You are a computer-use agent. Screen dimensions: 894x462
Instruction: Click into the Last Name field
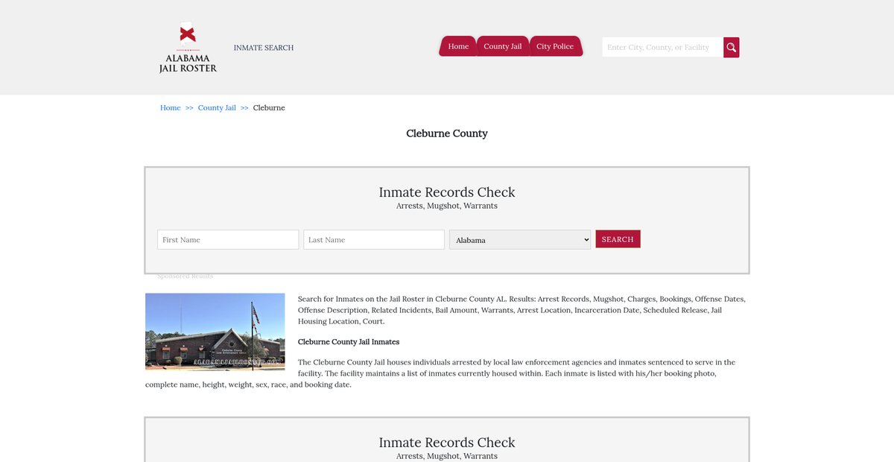click(x=374, y=240)
